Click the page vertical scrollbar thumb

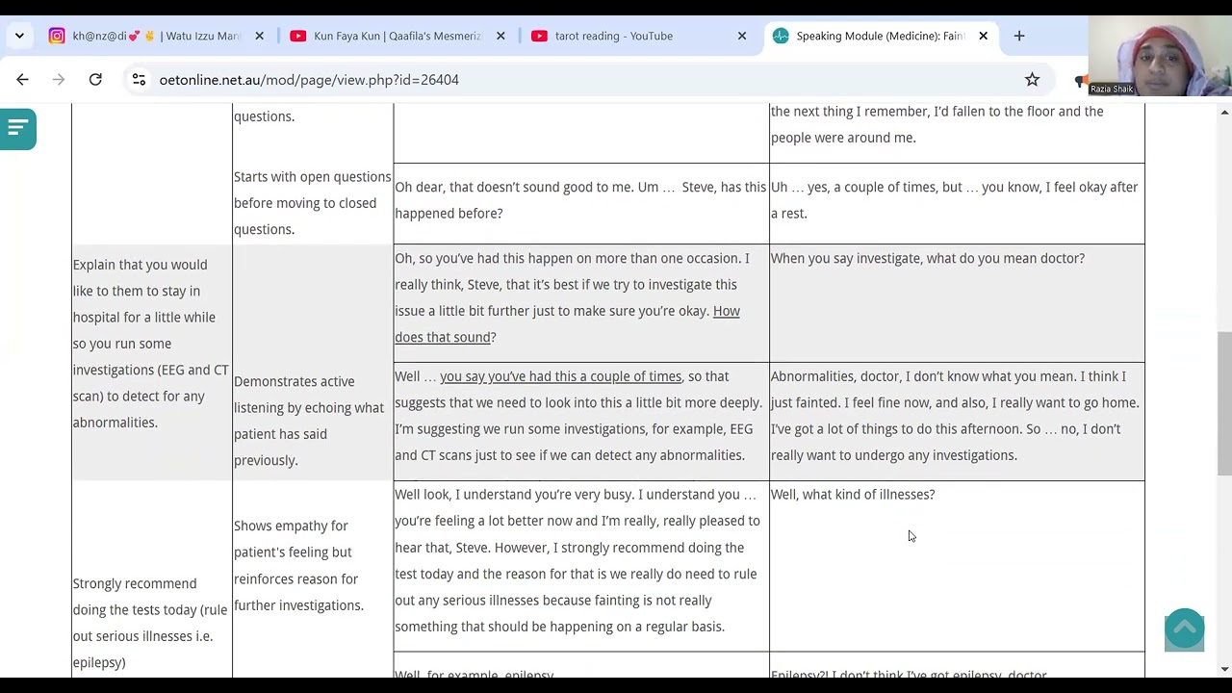pos(1224,403)
